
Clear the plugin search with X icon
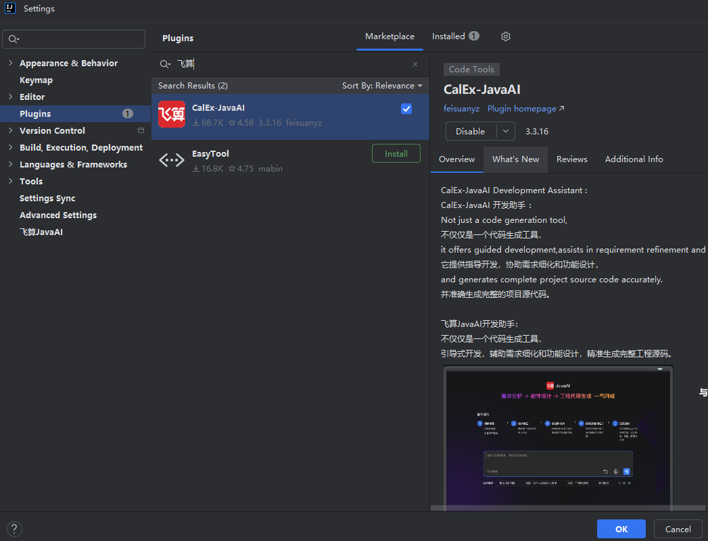pyautogui.click(x=415, y=64)
